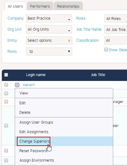The height and width of the screenshot is (165, 127).
Task: Open the kieran1 login name link
Action: pos(29,85)
